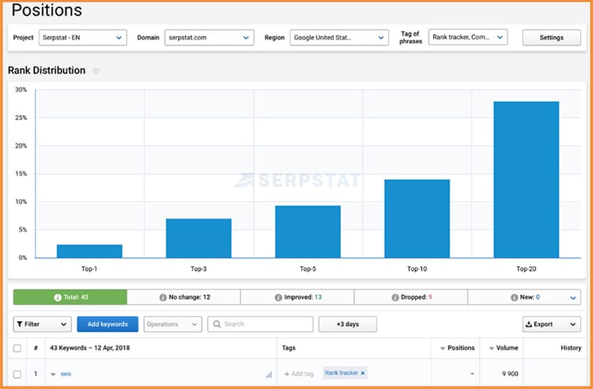Switch to the Total: 43 tab

point(70,297)
